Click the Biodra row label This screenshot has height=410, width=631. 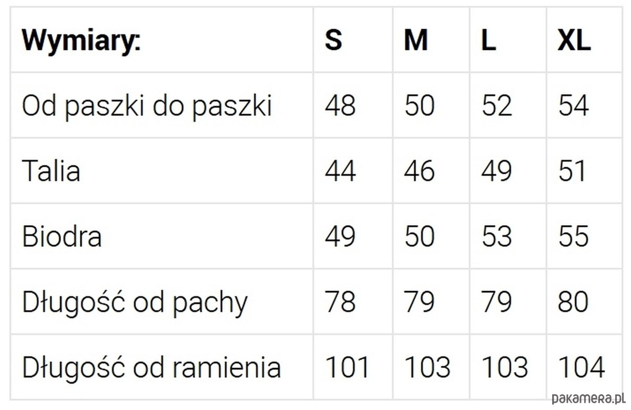62,236
